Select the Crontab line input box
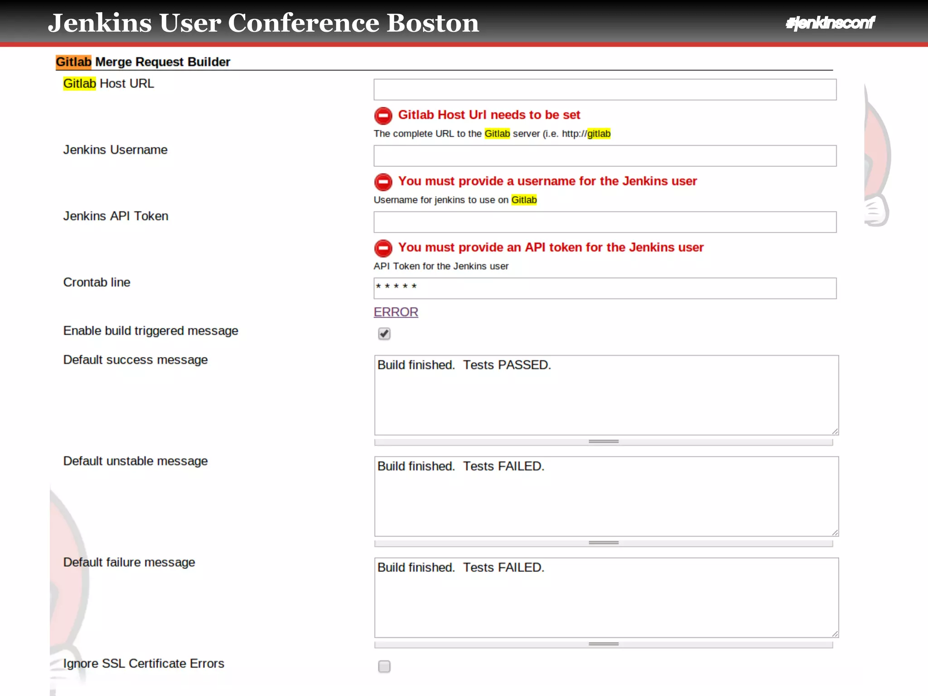This screenshot has height=696, width=928. (x=605, y=288)
